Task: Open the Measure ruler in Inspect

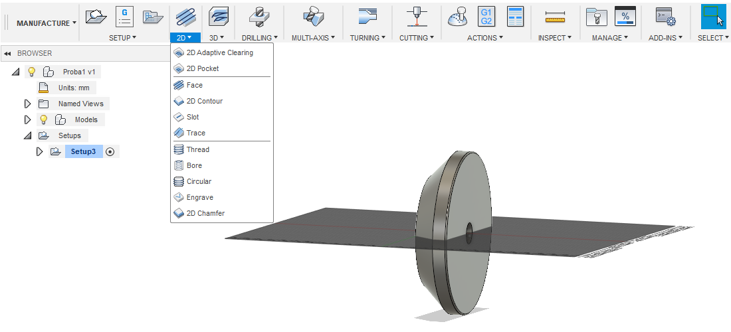Action: point(555,16)
